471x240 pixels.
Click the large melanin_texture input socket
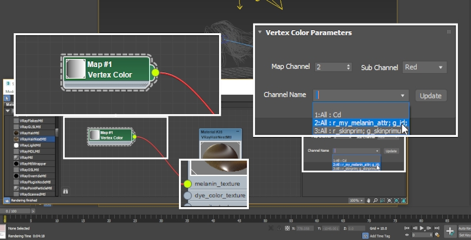click(188, 184)
